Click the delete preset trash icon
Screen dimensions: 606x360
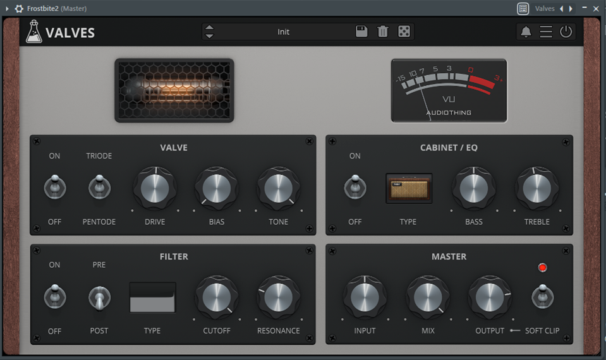[382, 32]
